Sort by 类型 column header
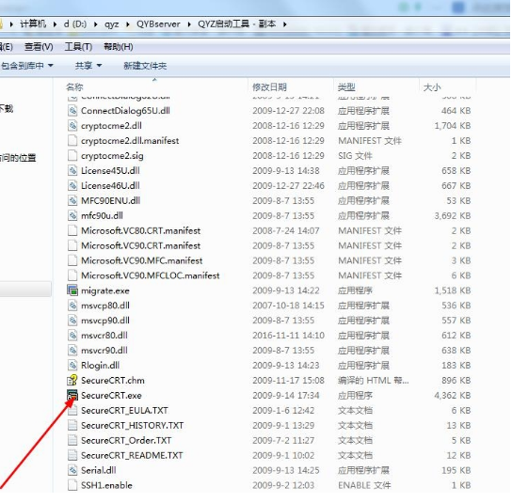Screen dimensions: 512x502 [x=346, y=87]
